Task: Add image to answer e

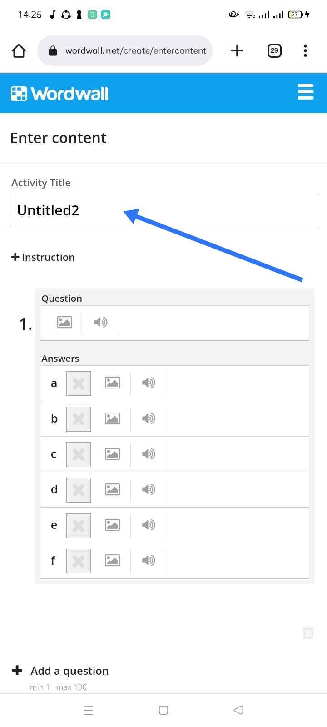Action: pyautogui.click(x=112, y=525)
